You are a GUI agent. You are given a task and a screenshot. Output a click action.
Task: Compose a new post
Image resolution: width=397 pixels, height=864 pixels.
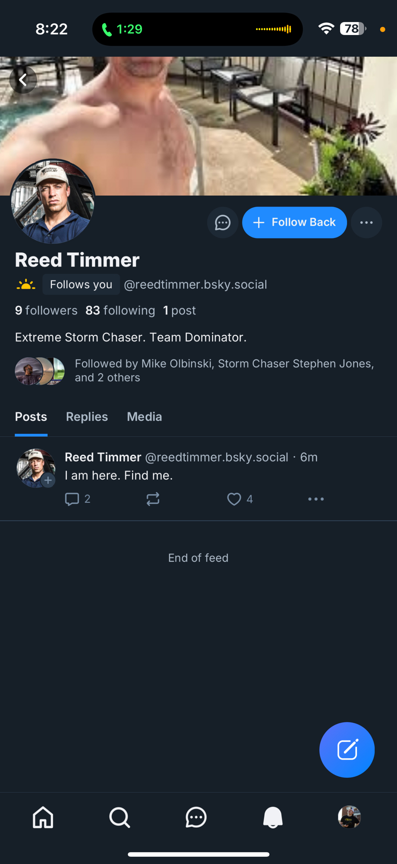pos(347,750)
